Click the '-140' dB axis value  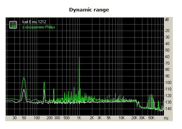pyautogui.click(x=168, y=109)
